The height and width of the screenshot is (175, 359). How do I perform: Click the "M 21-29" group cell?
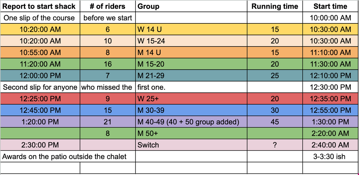[x=191, y=76]
